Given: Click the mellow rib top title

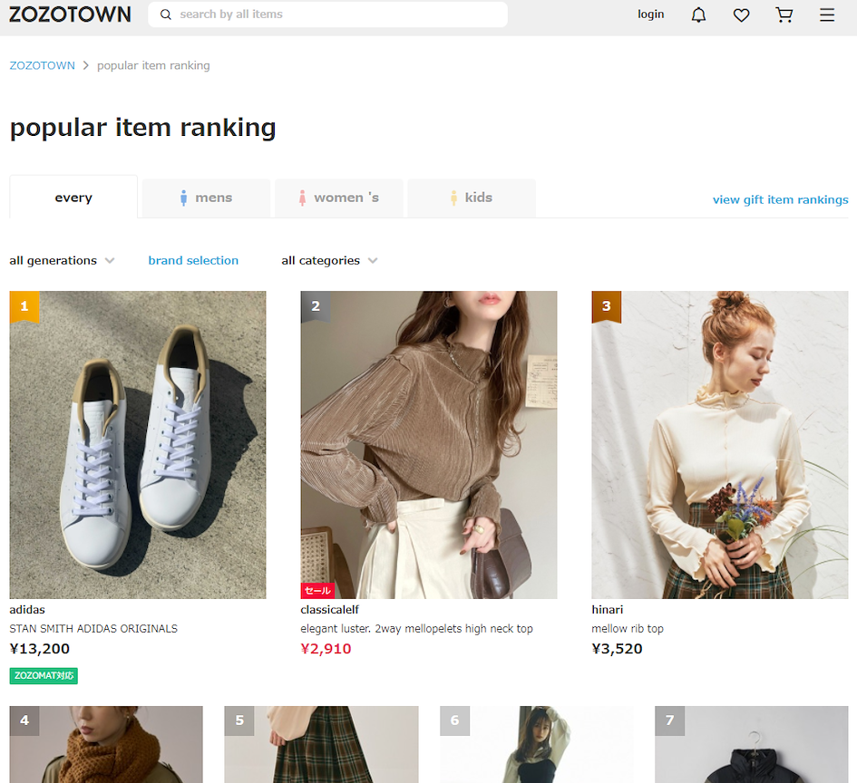Looking at the screenshot, I should coord(628,628).
